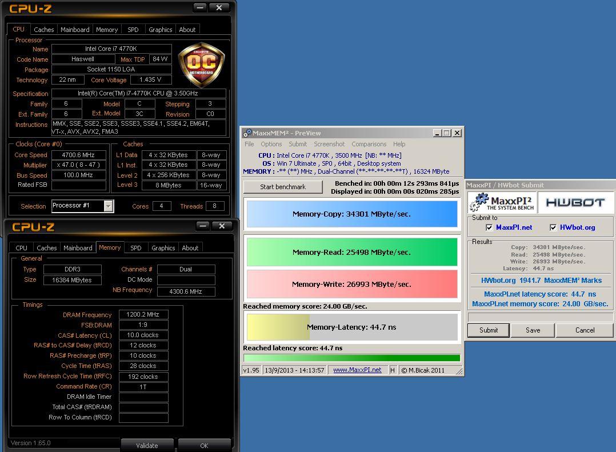Open Mainboard tab in top CPU-Z window

click(x=75, y=30)
